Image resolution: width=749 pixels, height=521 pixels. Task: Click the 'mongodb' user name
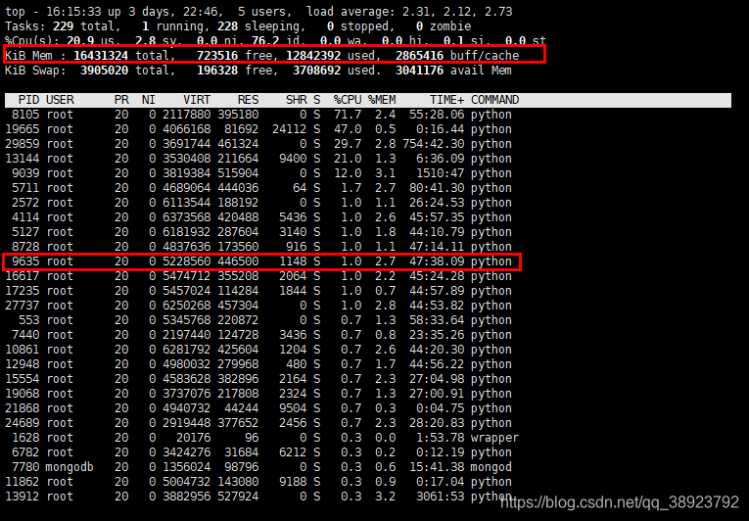pyautogui.click(x=70, y=467)
